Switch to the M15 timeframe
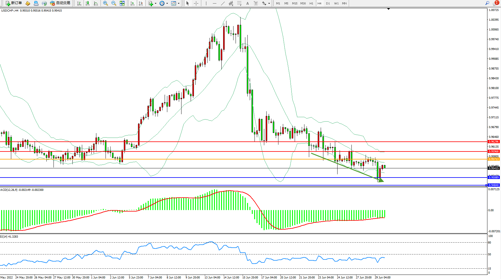The image size is (501, 279). point(295,3)
